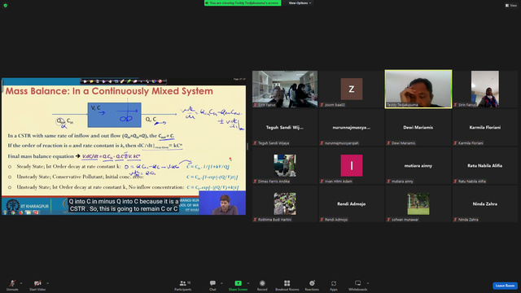This screenshot has height=293, width=521.
Task: Select Teguh Sandi Wijaya's tile
Action: click(285, 127)
